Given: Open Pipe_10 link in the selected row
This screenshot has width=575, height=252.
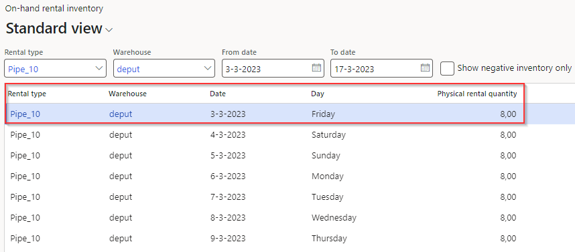Looking at the screenshot, I should [x=25, y=114].
